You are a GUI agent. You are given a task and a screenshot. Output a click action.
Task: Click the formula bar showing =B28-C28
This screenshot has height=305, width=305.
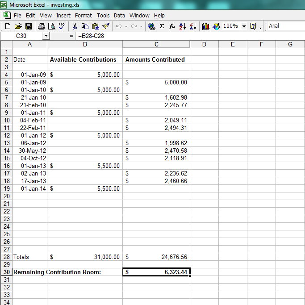(190, 36)
